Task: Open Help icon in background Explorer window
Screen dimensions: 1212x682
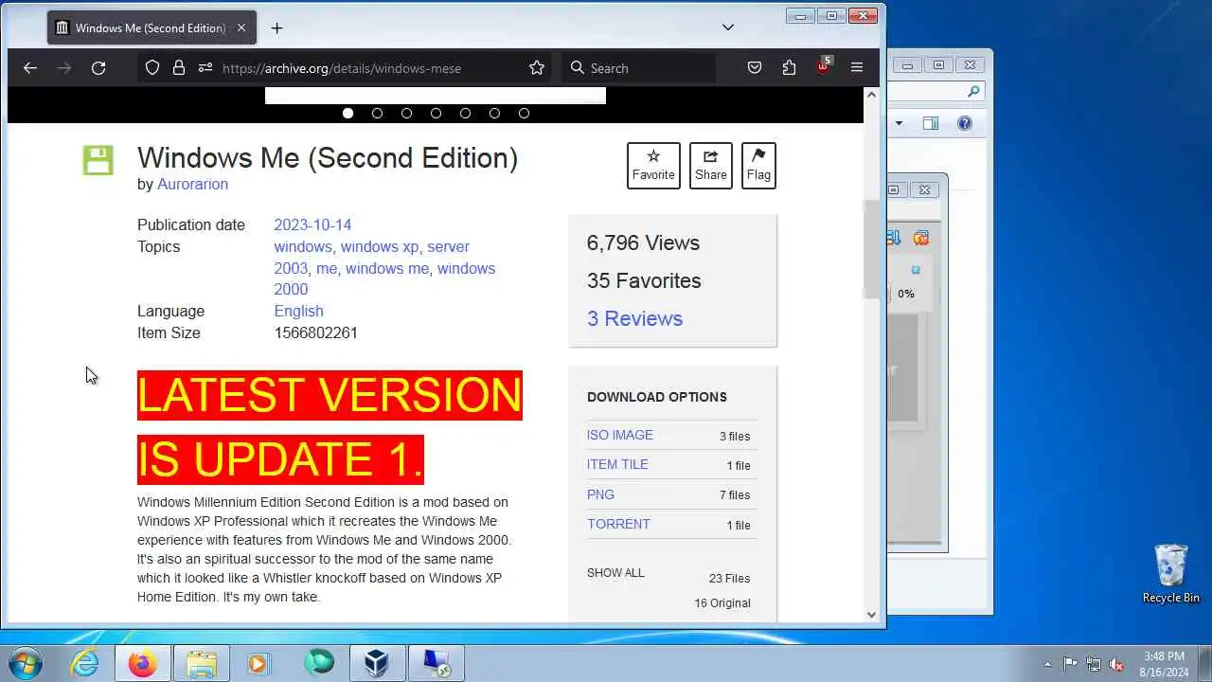Action: 964,123
